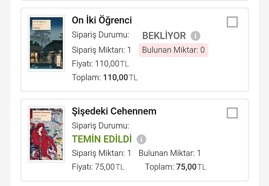Open the info icon beside TEMİN EDİLDİ
269x186 pixels.
tap(142, 139)
